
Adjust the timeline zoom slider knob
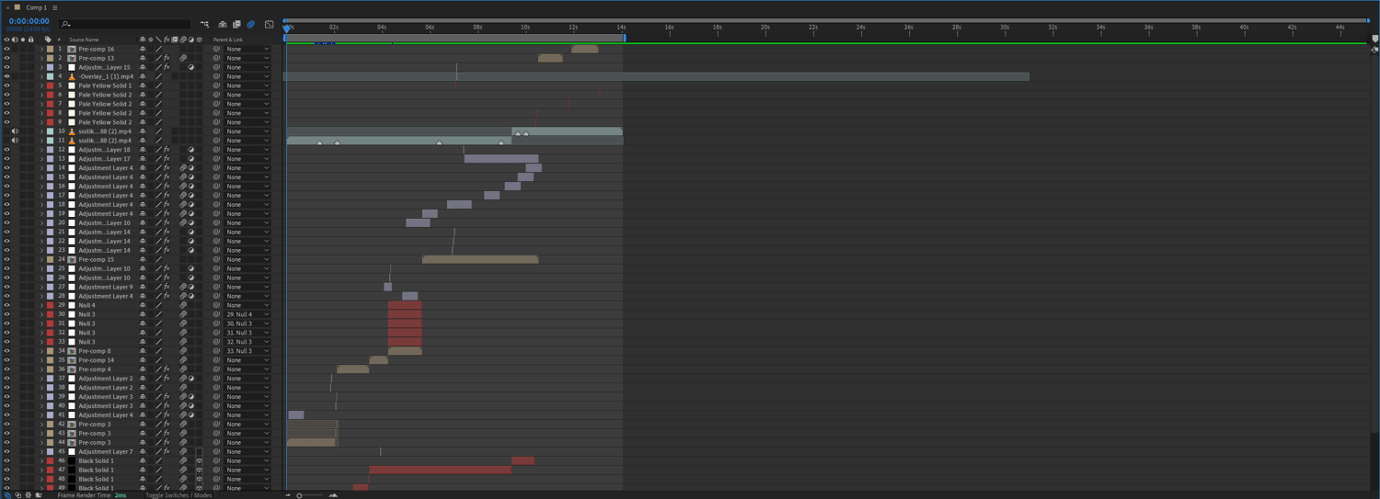(x=300, y=495)
